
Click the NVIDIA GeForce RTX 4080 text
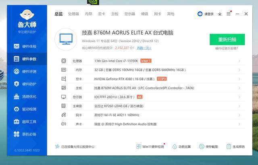[113, 79]
